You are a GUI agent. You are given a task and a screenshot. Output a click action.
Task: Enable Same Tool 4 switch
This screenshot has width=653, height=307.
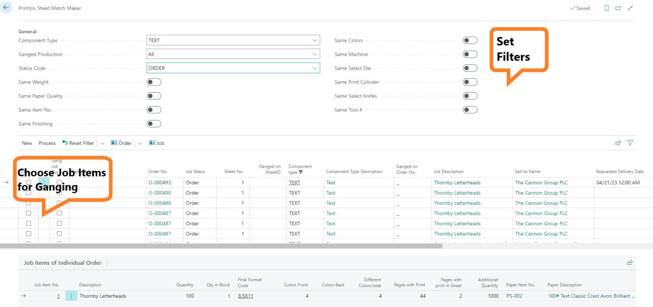(x=470, y=110)
